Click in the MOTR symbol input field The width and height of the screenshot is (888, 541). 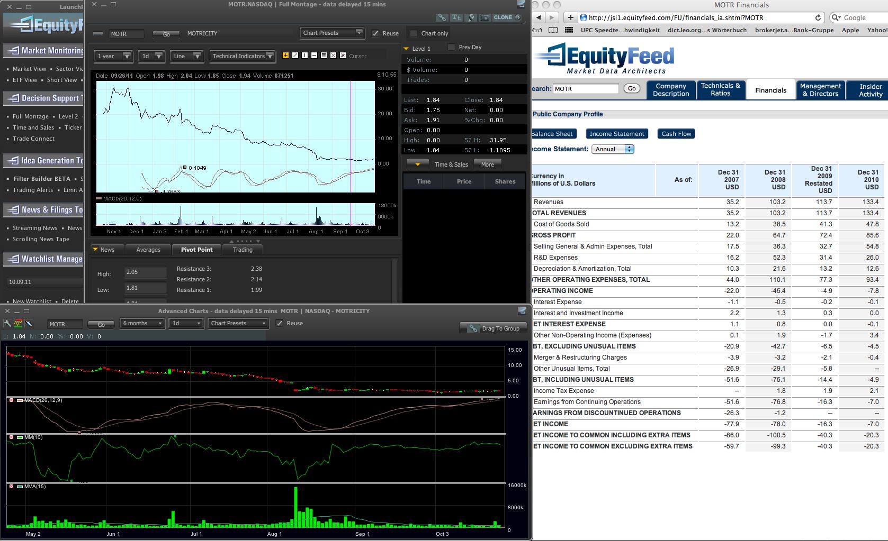[125, 33]
